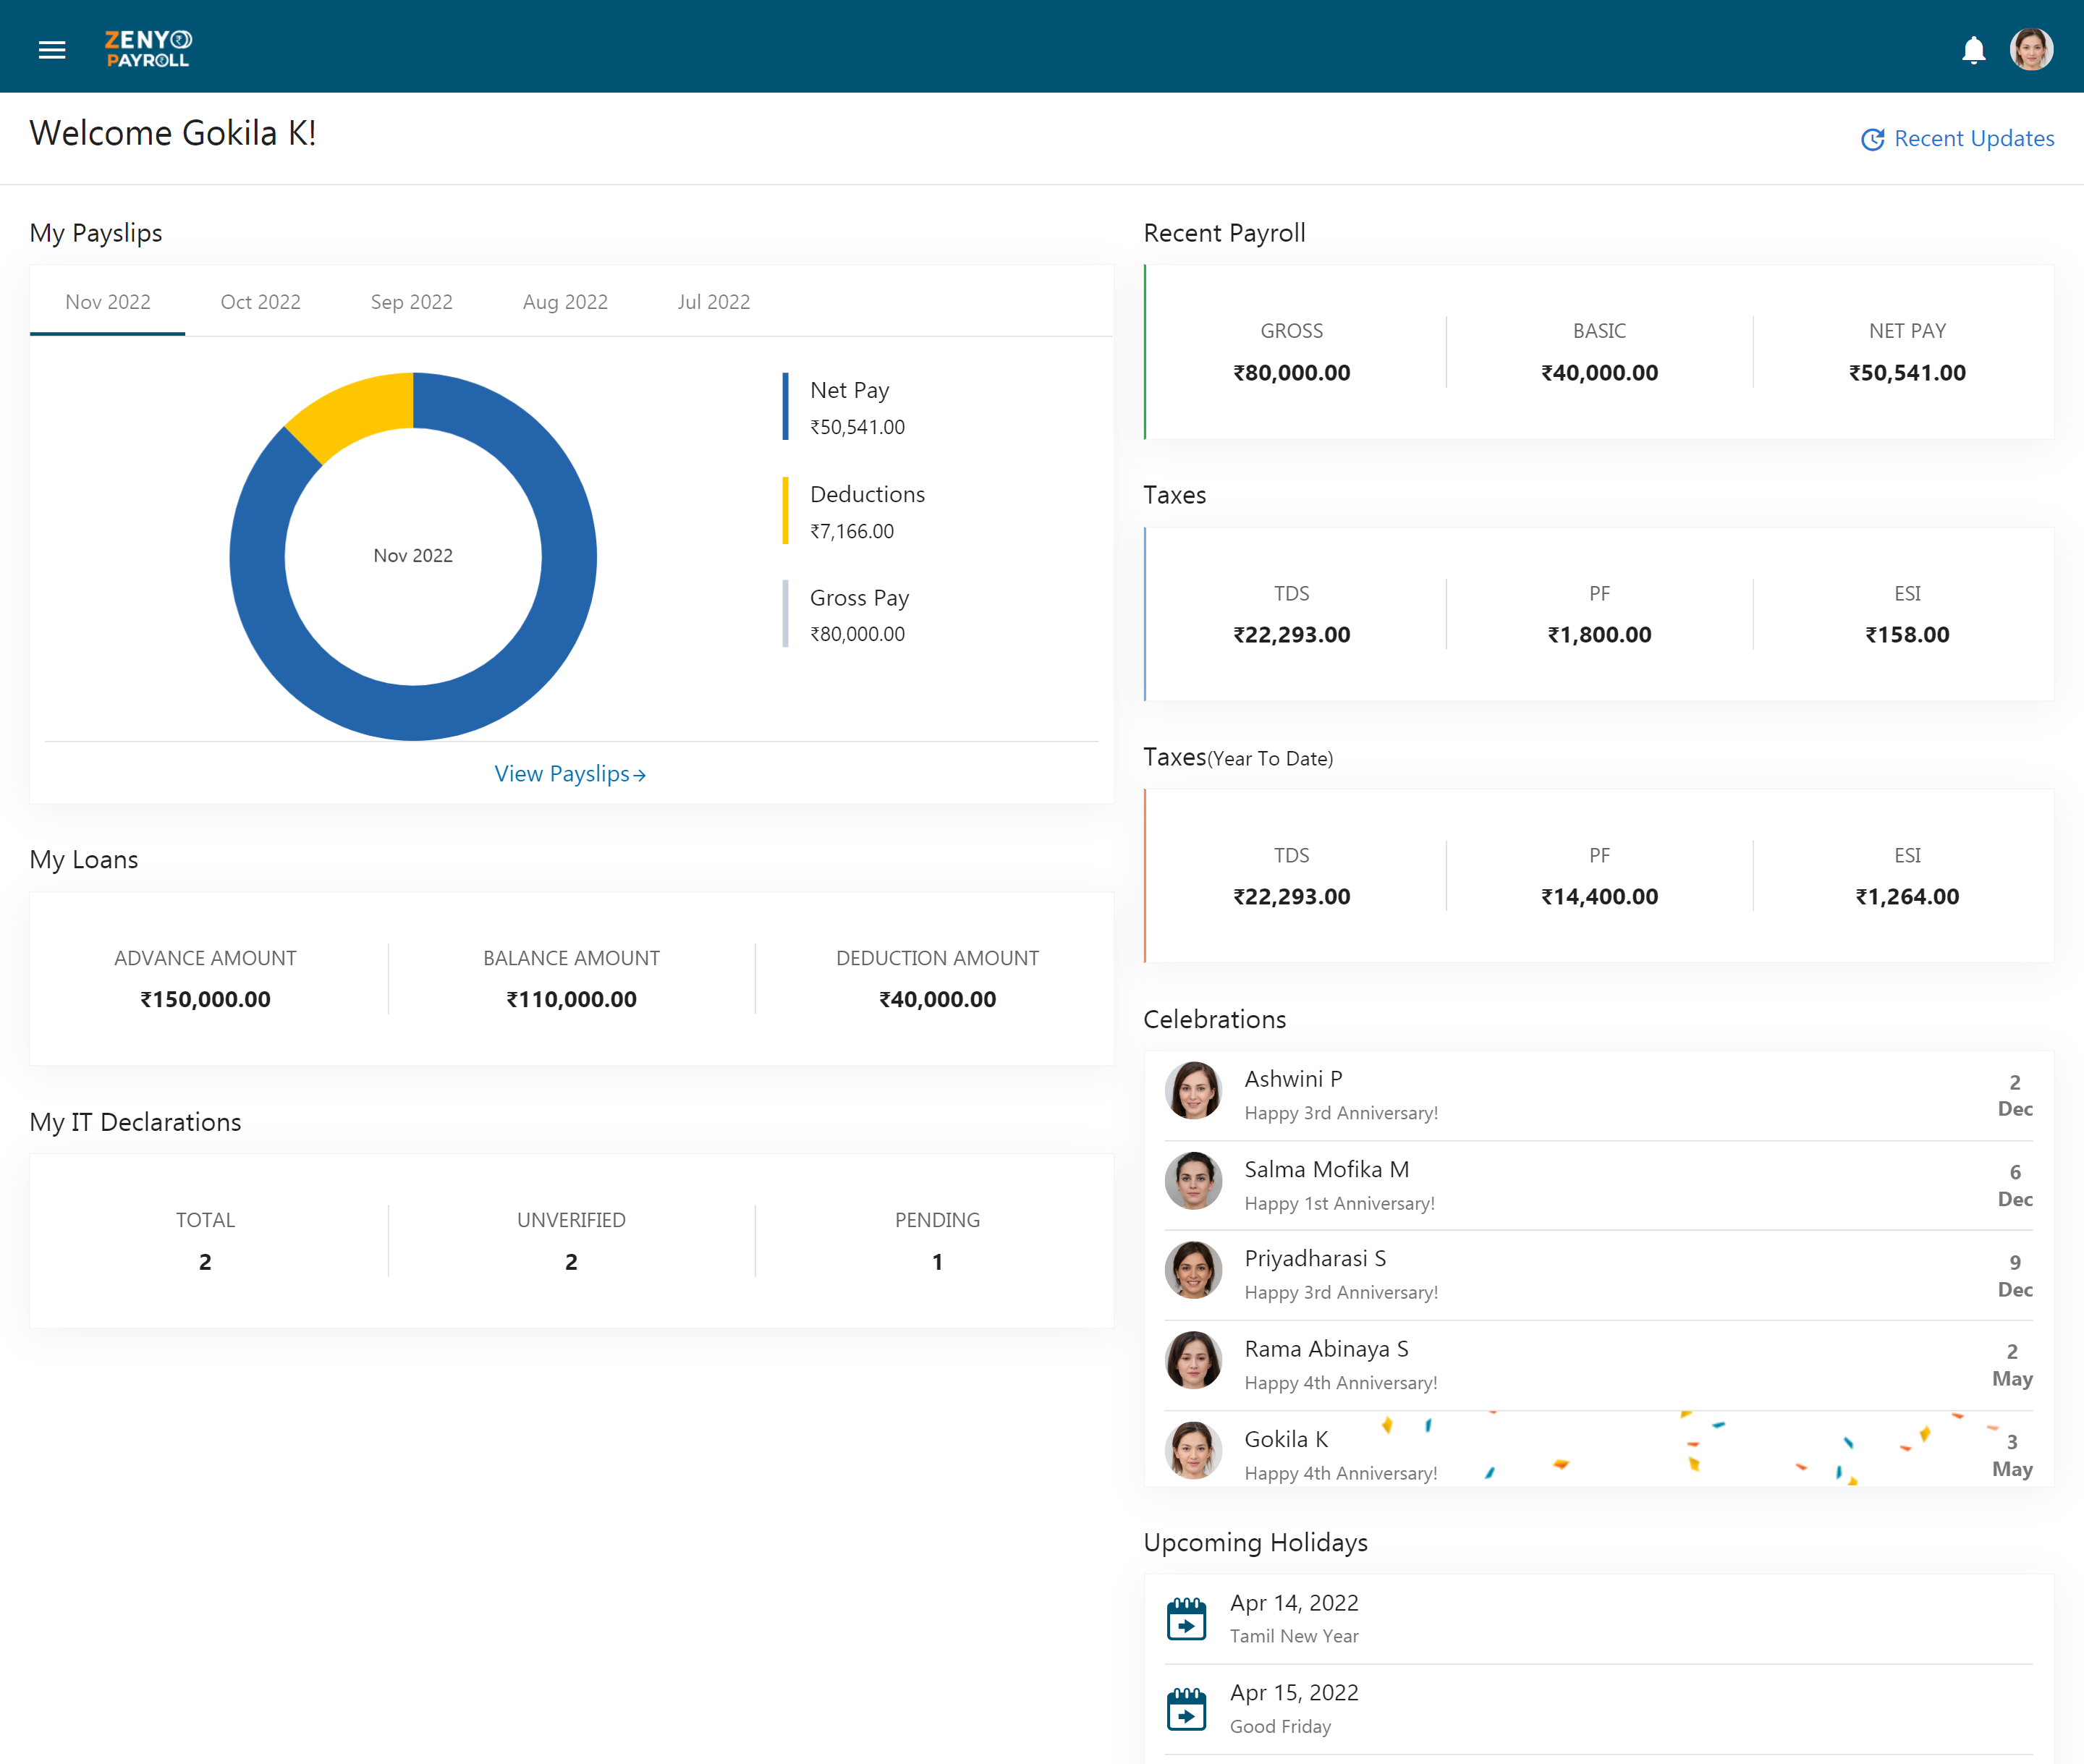Click Gokila K's avatar in Celebrations
Screen dimensions: 2084x1764
1193,1450
